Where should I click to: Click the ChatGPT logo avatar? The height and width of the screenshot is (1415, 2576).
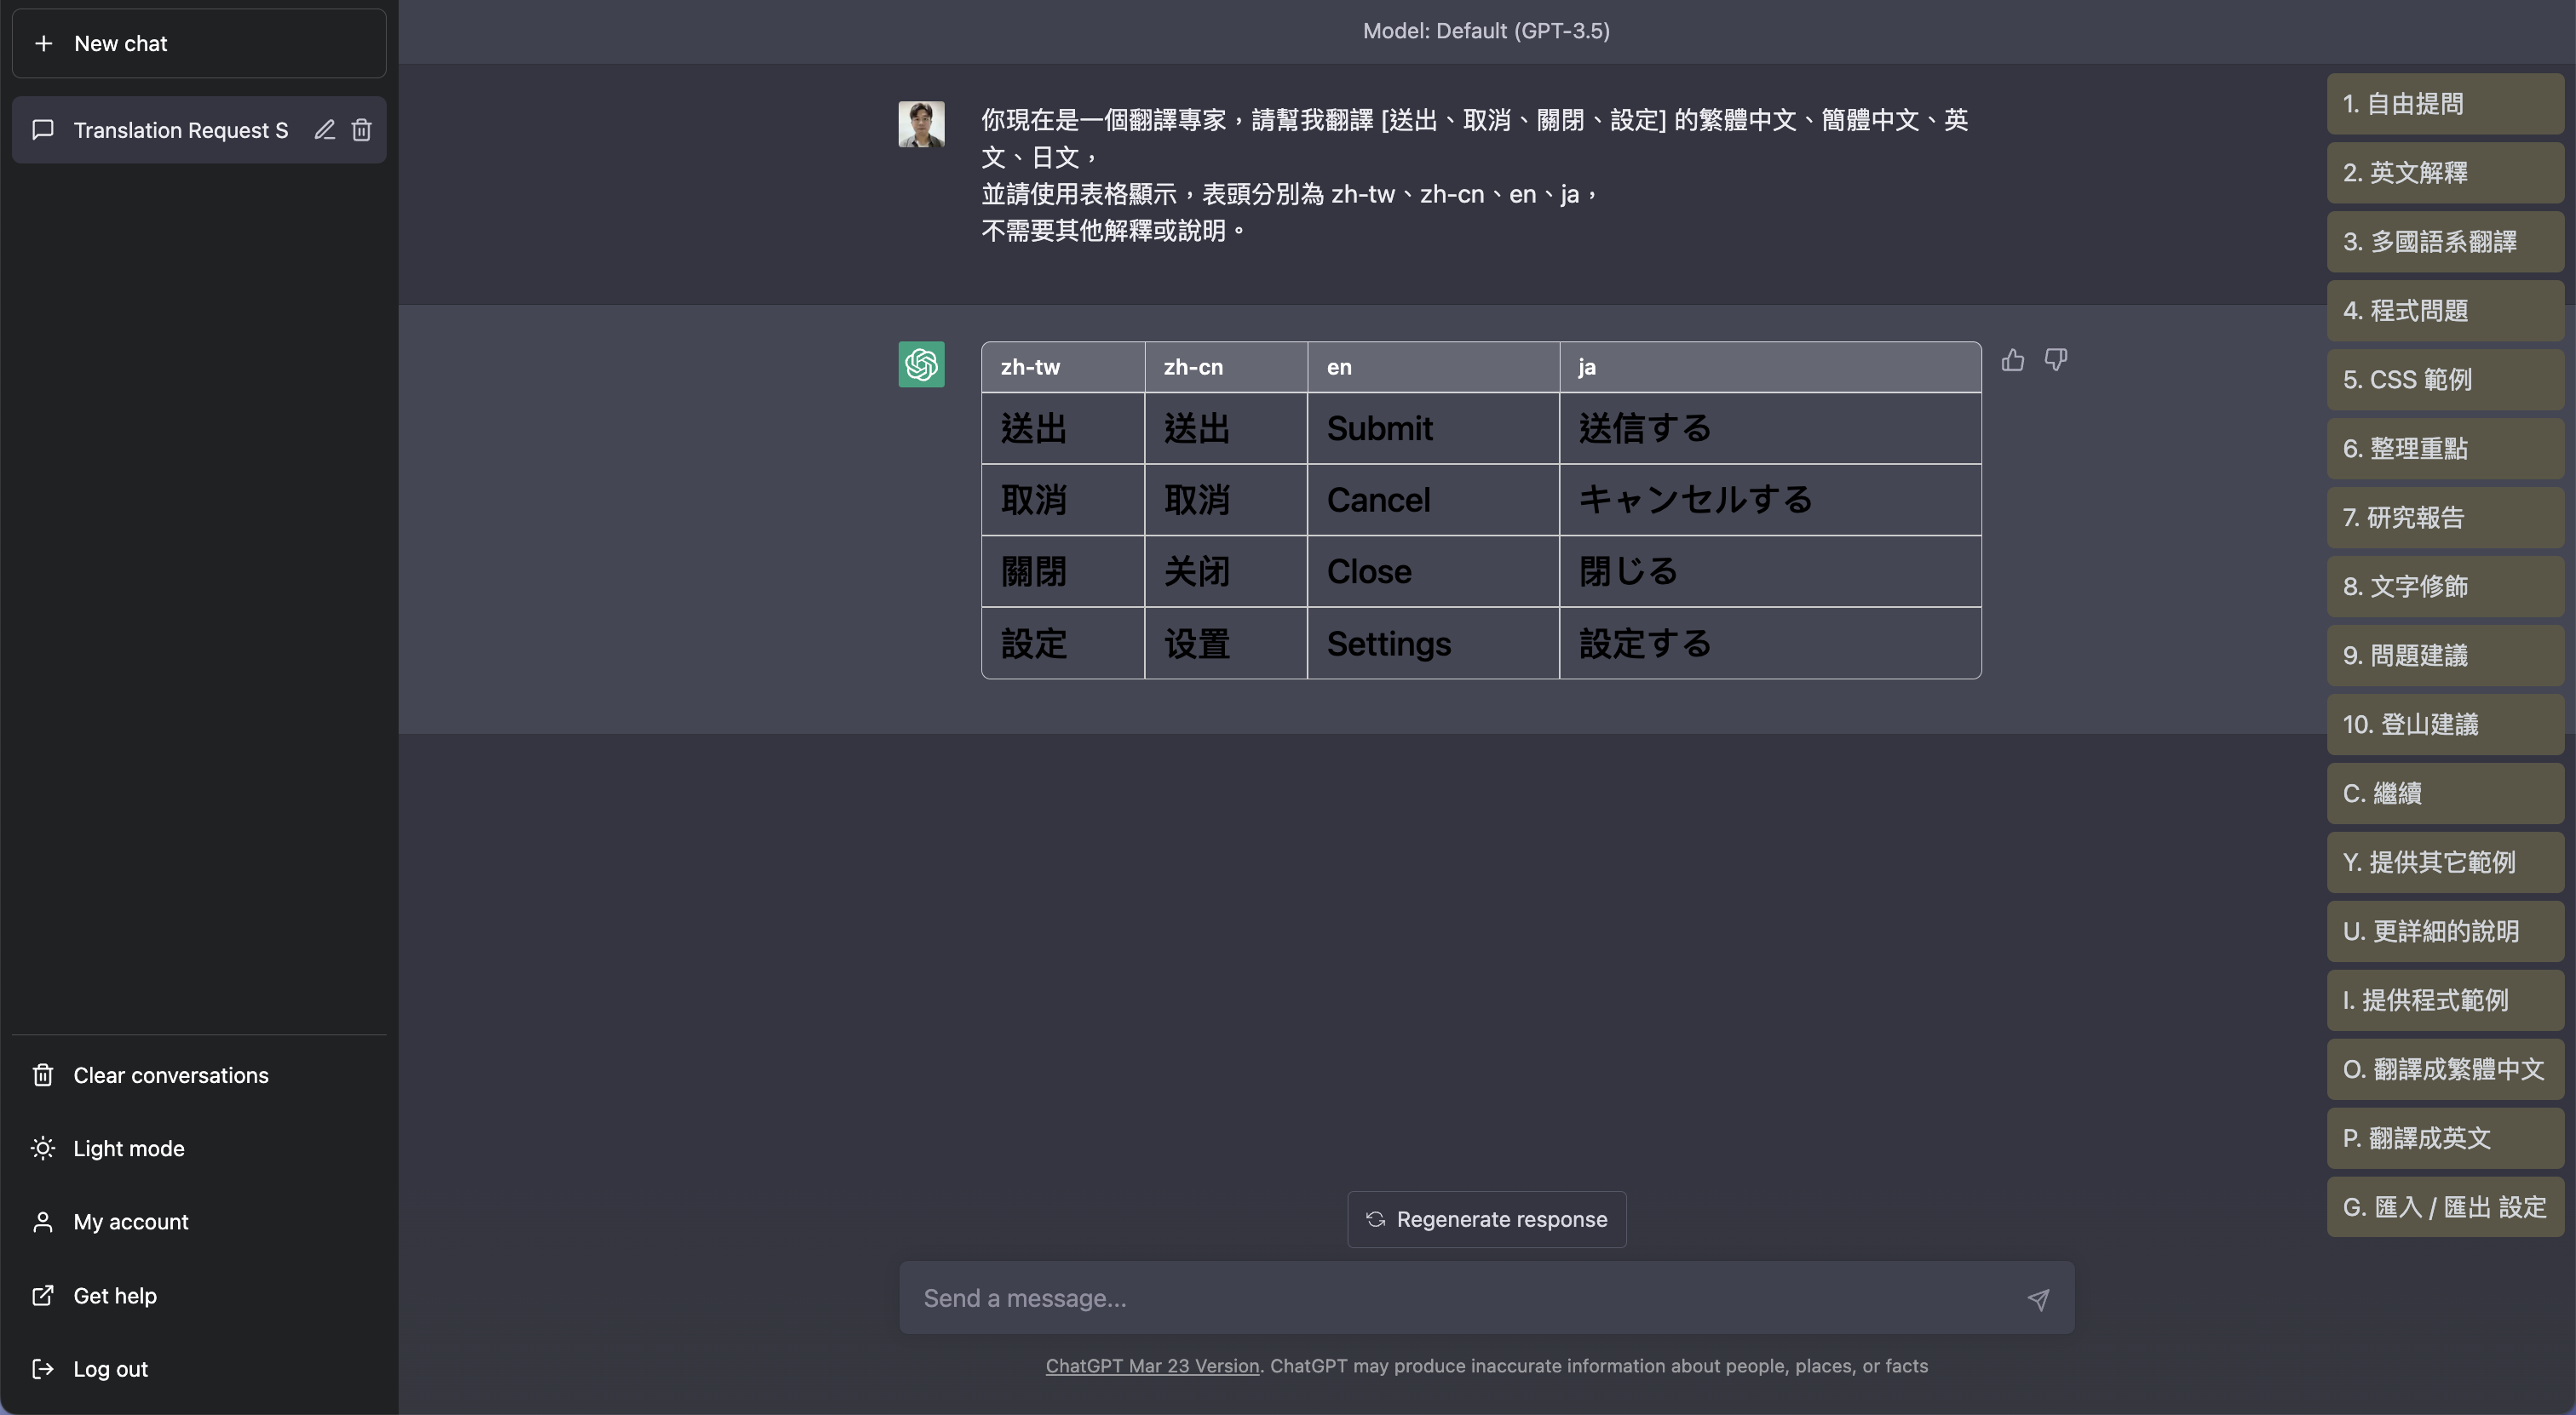click(x=921, y=364)
